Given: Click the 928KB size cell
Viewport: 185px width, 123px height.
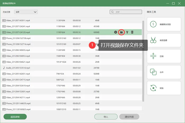Looking at the screenshot, I should click(x=96, y=74).
